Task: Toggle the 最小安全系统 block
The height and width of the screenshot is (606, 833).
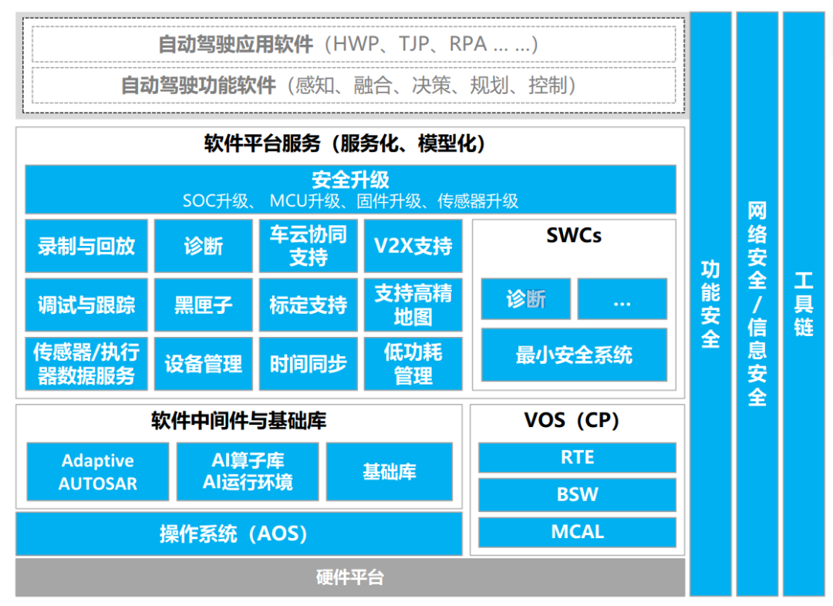Action: (574, 355)
